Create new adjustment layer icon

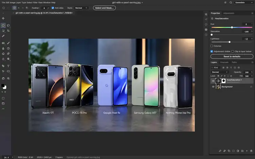pos(238,151)
